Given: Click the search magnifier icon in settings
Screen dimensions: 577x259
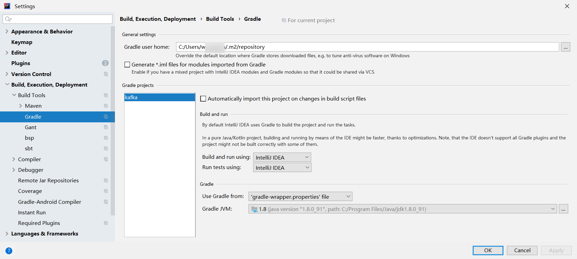Looking at the screenshot, I should [8, 19].
